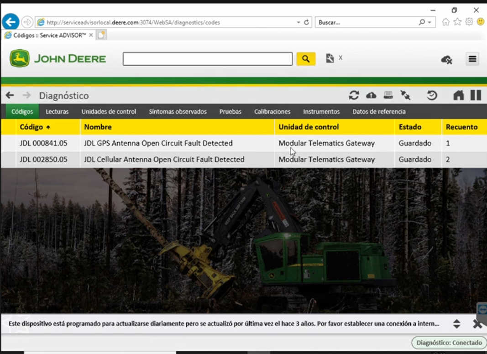This screenshot has height=354, width=487.
Task: Select the printer icon in the Diagnóstico toolbar
Action: (389, 95)
